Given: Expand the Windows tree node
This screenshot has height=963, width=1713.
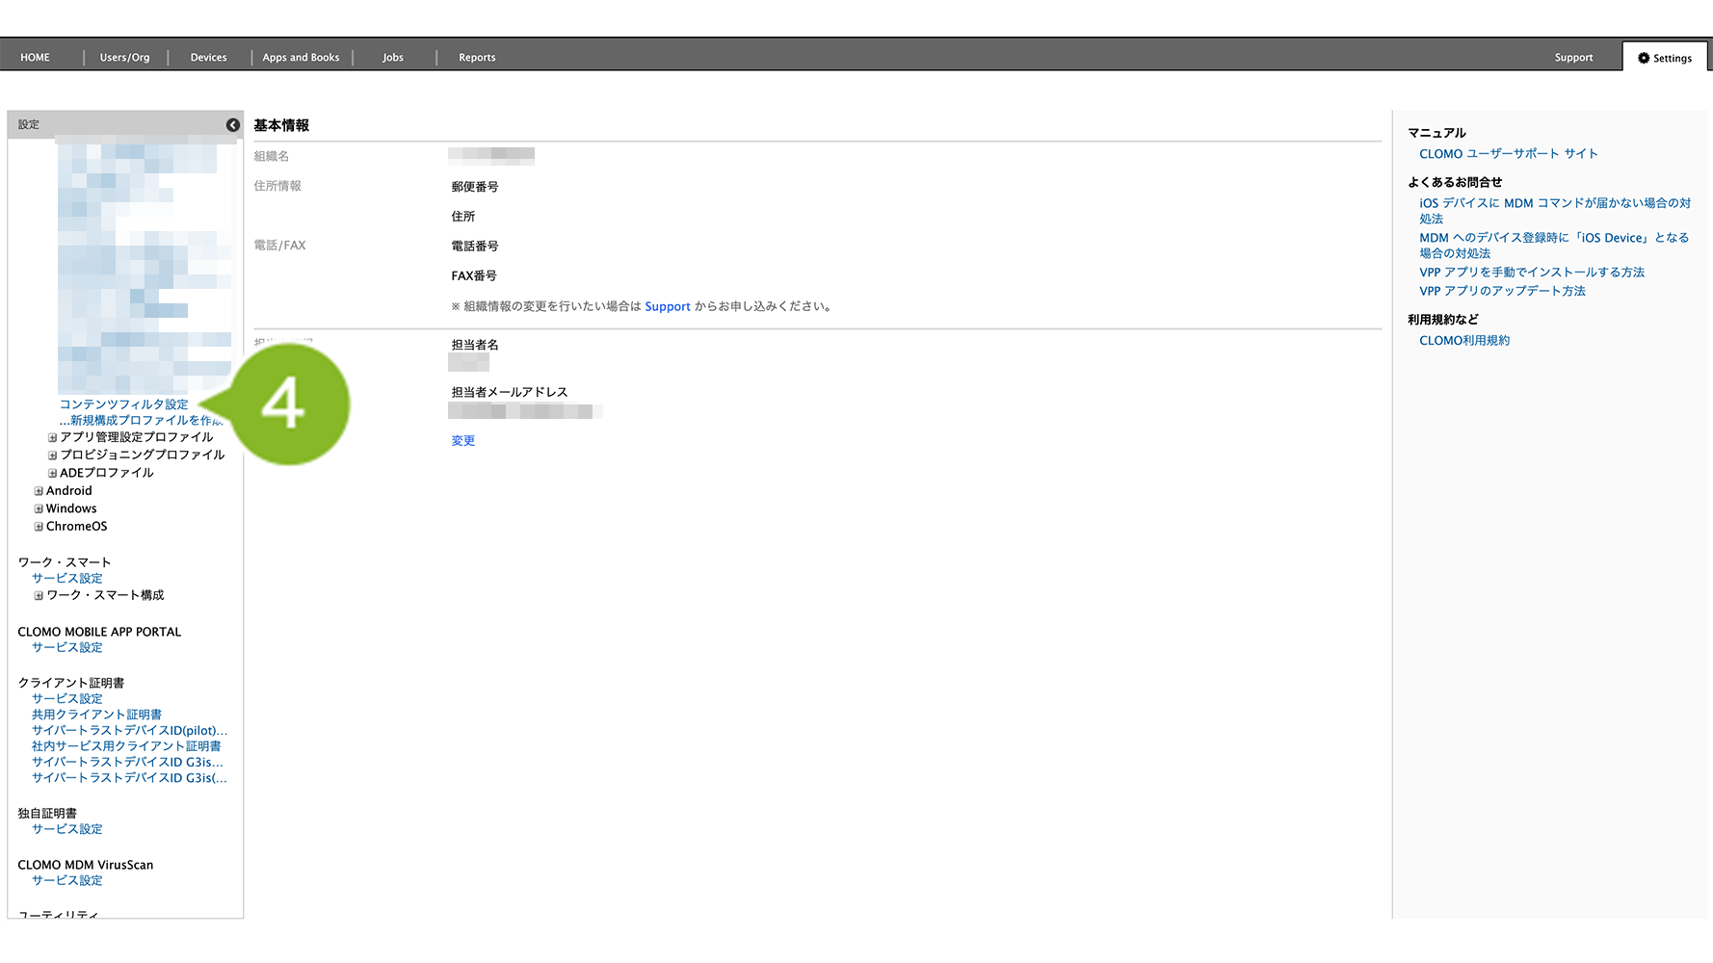Looking at the screenshot, I should point(39,508).
